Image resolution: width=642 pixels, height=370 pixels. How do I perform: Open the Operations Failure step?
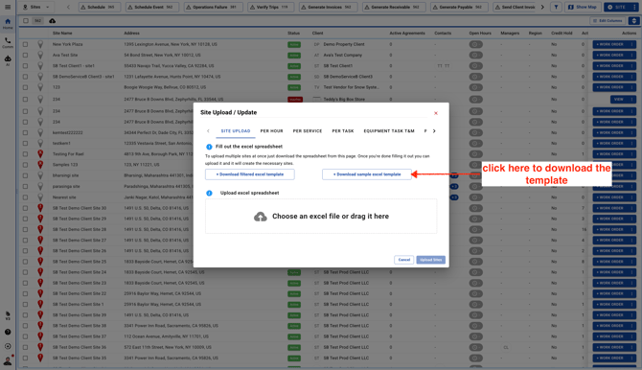214,7
